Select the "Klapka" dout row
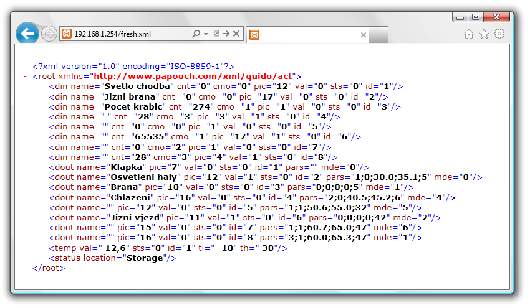530x308 pixels. [x=209, y=167]
